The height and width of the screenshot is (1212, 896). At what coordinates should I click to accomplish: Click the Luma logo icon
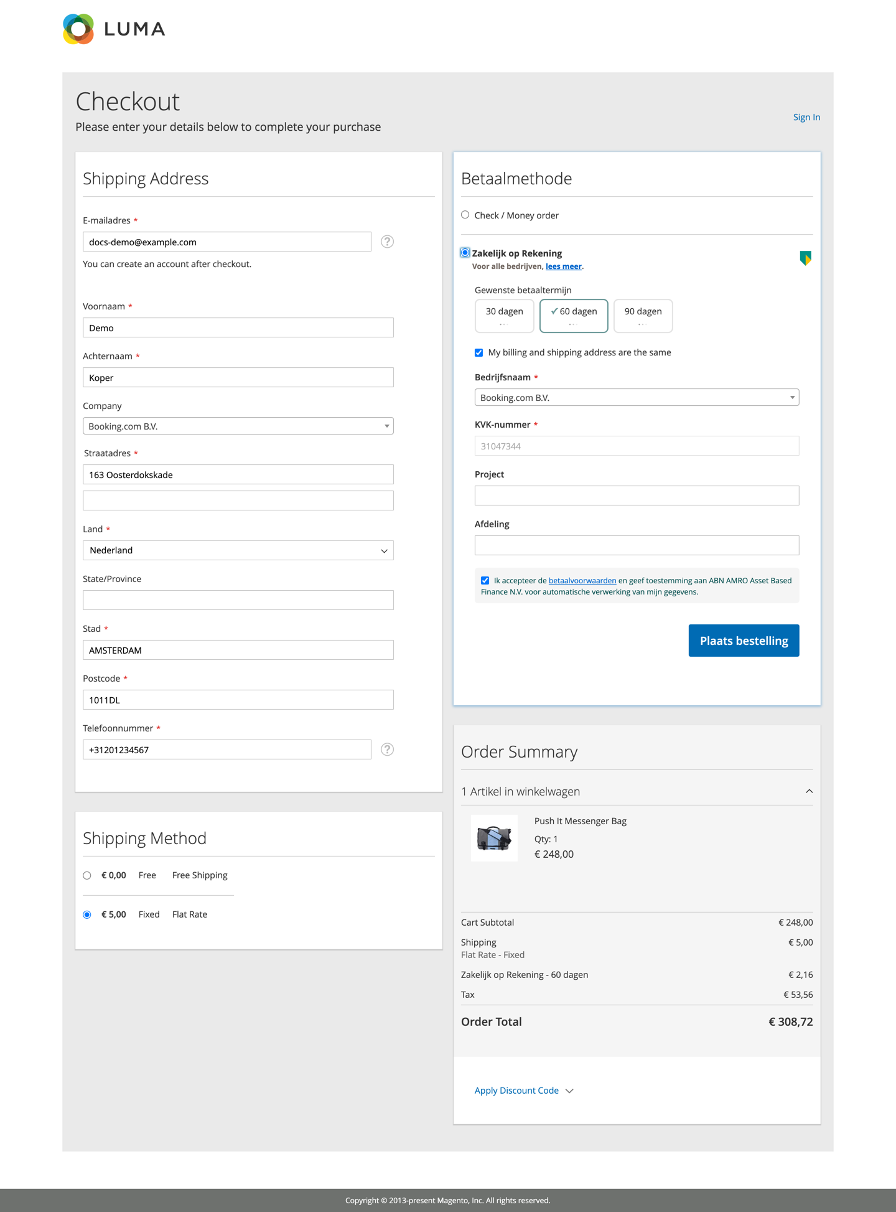(x=78, y=29)
